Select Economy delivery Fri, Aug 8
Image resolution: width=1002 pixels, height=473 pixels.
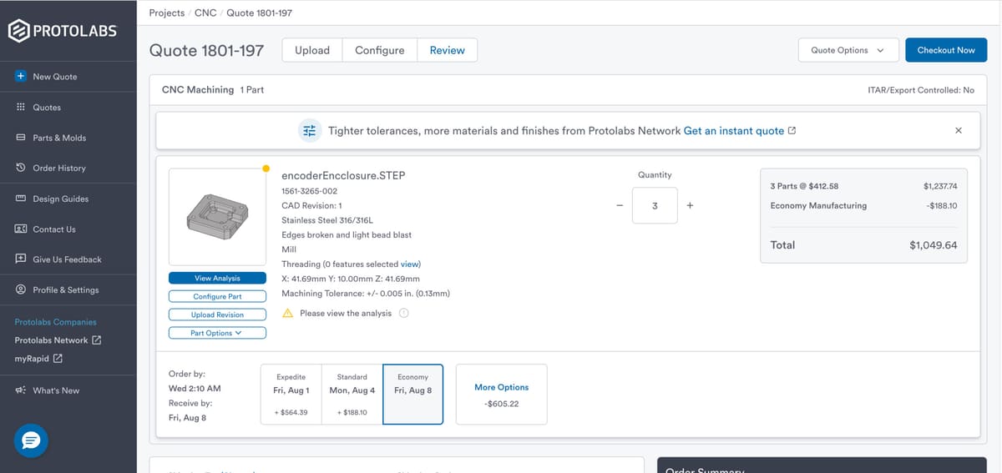[x=412, y=395]
